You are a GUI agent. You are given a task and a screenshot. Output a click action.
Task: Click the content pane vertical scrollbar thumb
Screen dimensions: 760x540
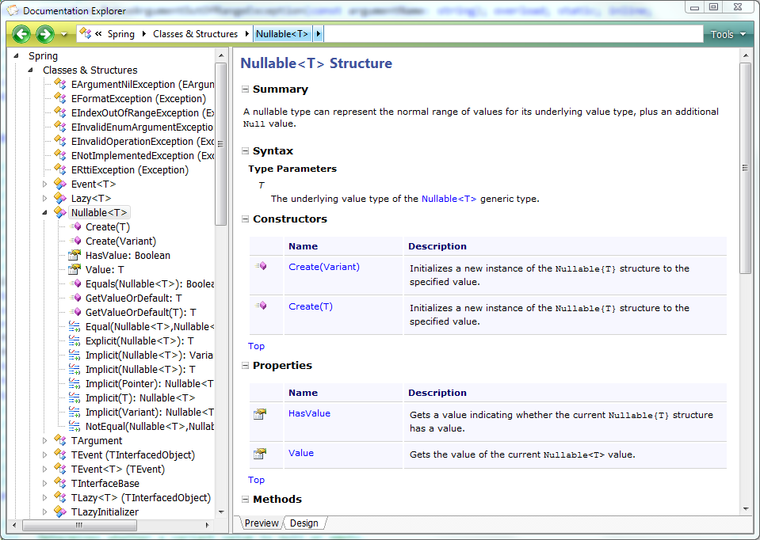pos(745,168)
